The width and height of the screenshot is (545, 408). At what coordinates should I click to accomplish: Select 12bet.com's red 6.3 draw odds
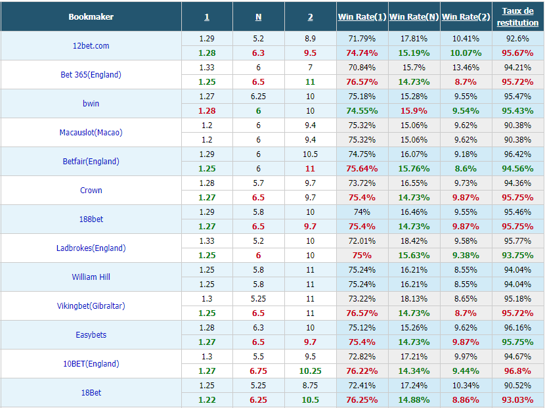(258, 53)
